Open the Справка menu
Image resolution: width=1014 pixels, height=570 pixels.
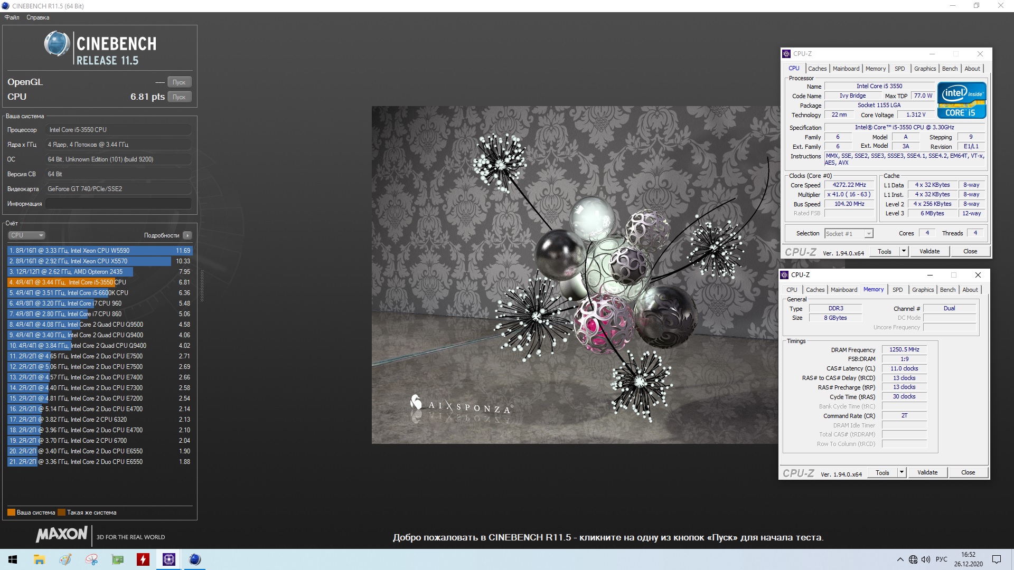(38, 17)
